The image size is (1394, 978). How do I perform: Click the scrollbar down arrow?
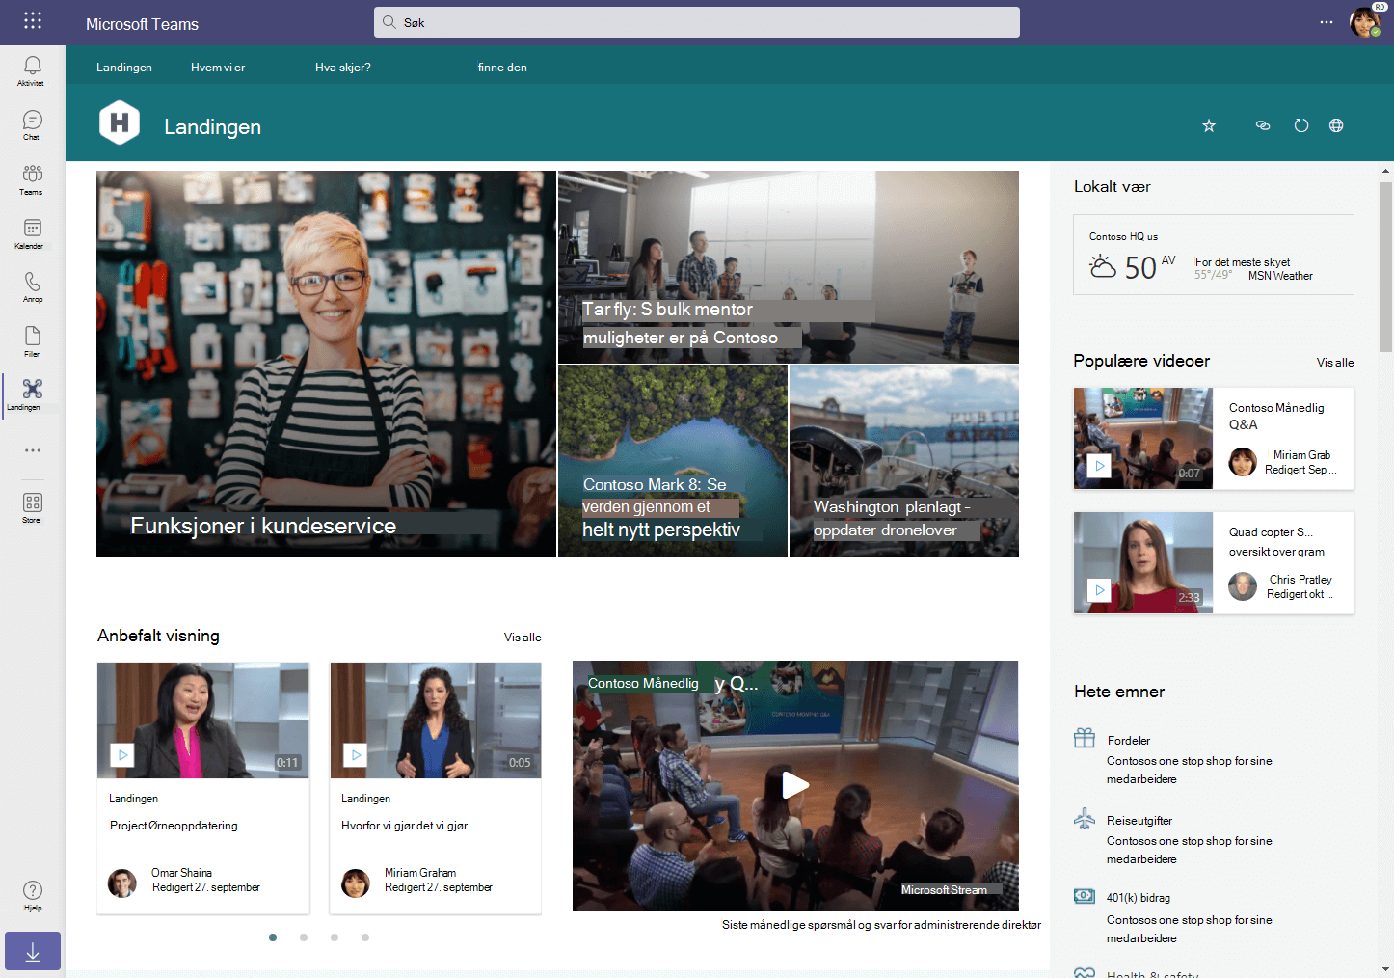point(1386,969)
